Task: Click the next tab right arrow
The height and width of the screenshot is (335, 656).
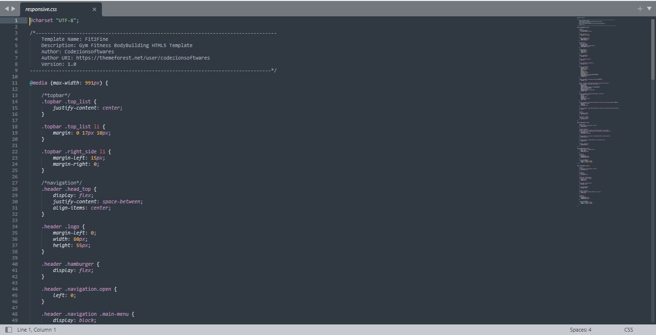Action: 13,9
